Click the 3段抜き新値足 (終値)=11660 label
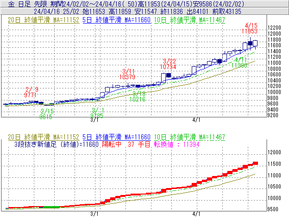Viewport: 289px width, 220px height. coord(57,144)
